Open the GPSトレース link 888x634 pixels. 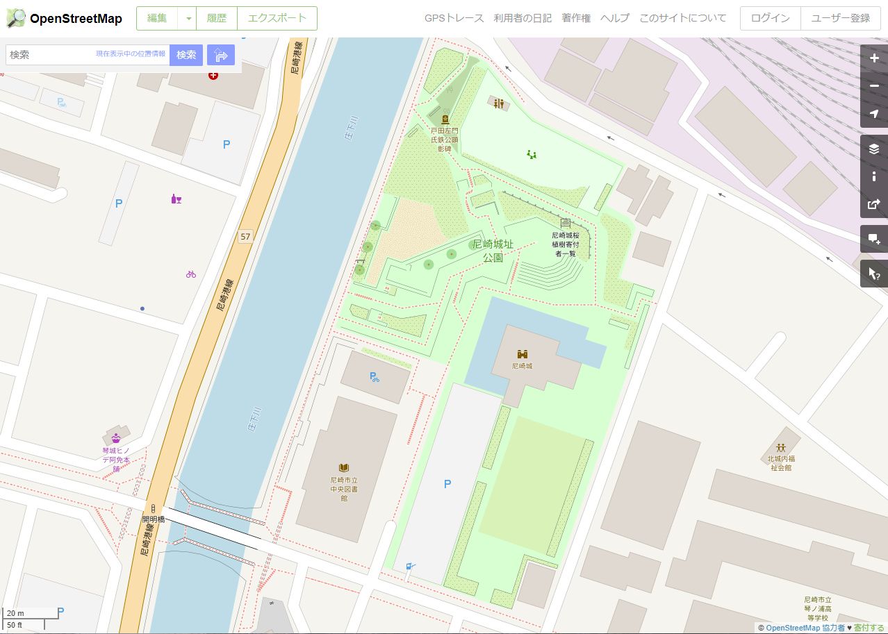pyautogui.click(x=454, y=19)
